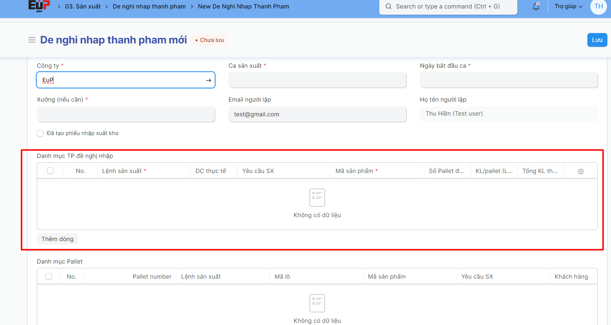This screenshot has height=325, width=611.
Task: Focus the Ngày bắt đầu ca date field
Action: point(509,80)
